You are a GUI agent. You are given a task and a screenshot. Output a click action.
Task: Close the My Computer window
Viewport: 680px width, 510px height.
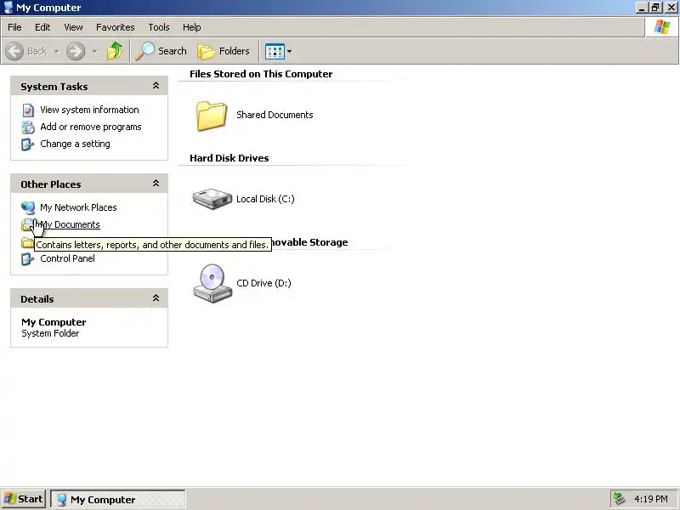point(671,8)
